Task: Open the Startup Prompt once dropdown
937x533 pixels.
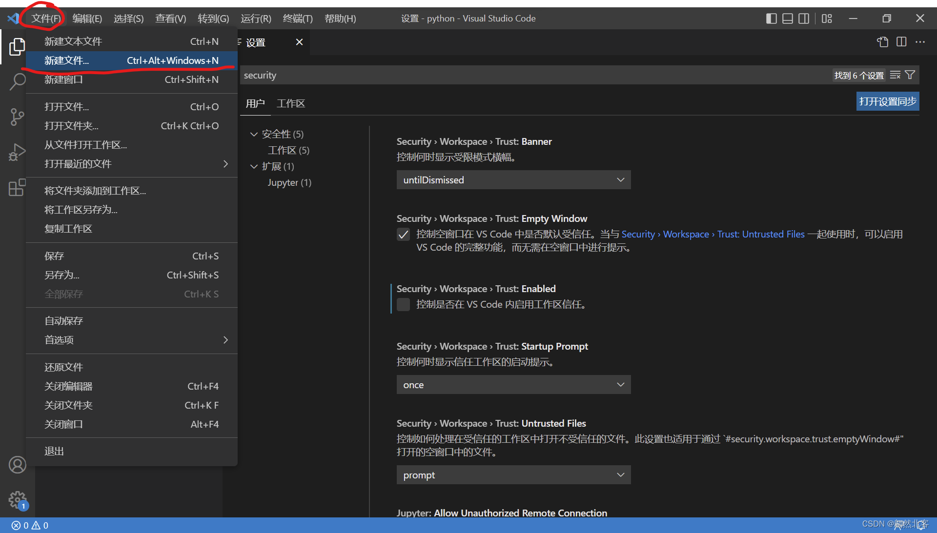Action: point(513,384)
